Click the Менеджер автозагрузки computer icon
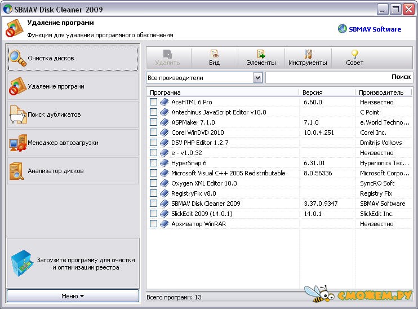 point(18,143)
